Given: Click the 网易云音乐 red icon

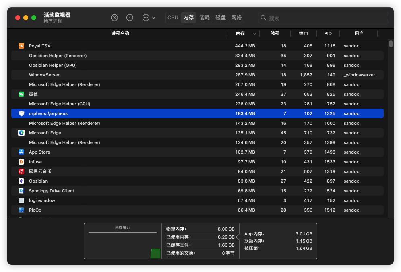Looking at the screenshot, I should pos(21,171).
